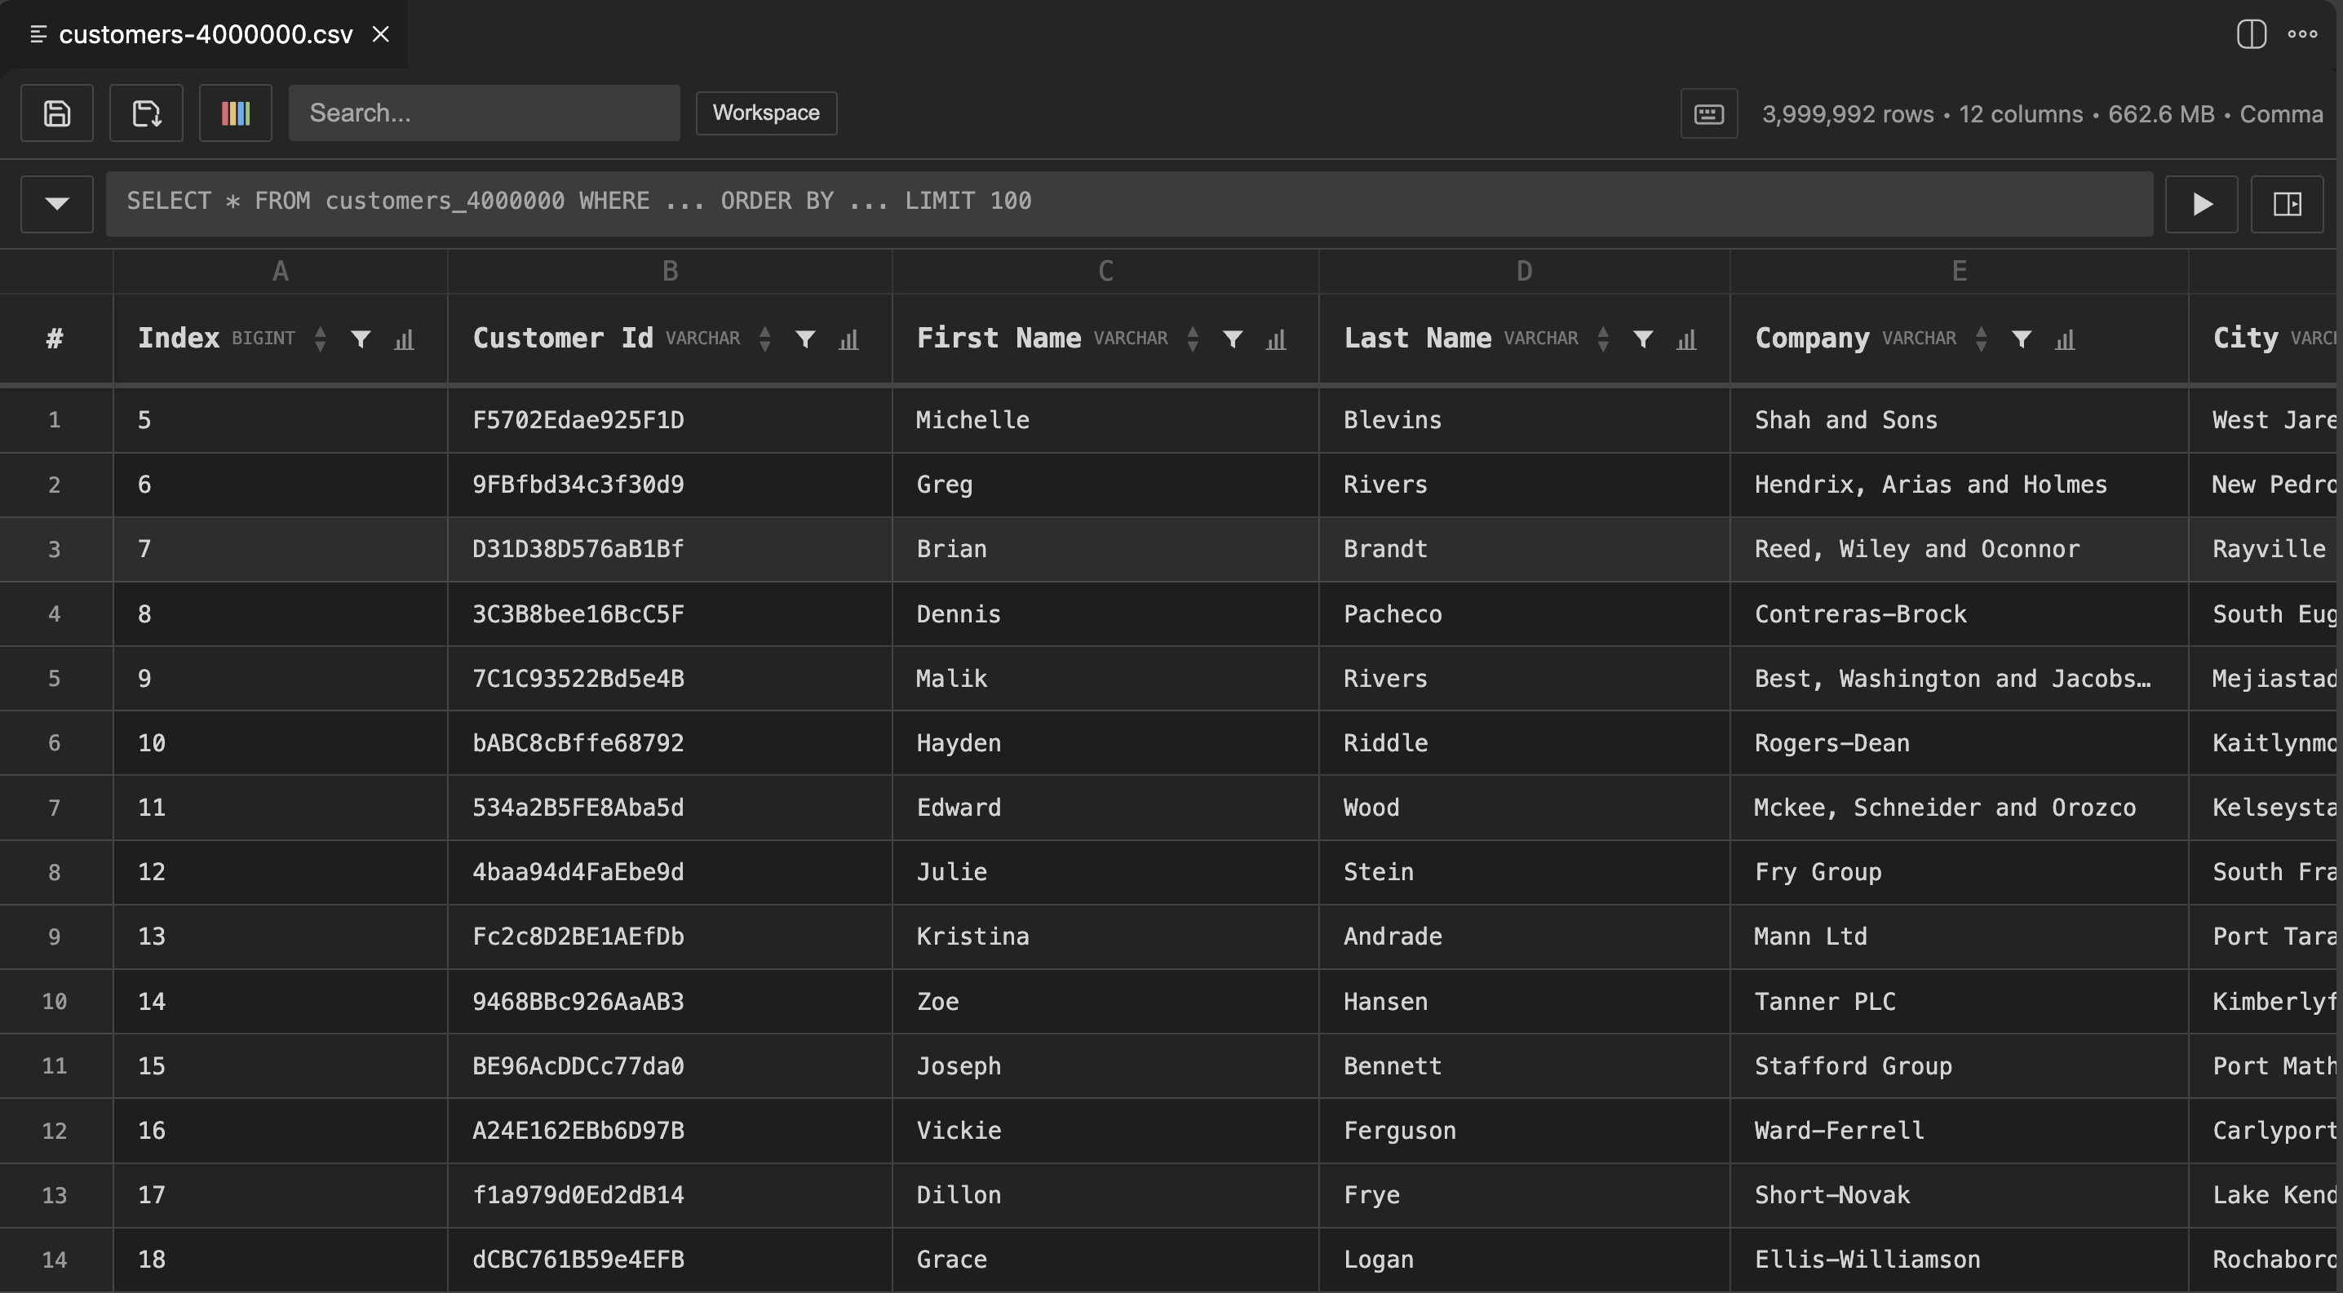
Task: Sort the Customer Id column
Action: [765, 339]
